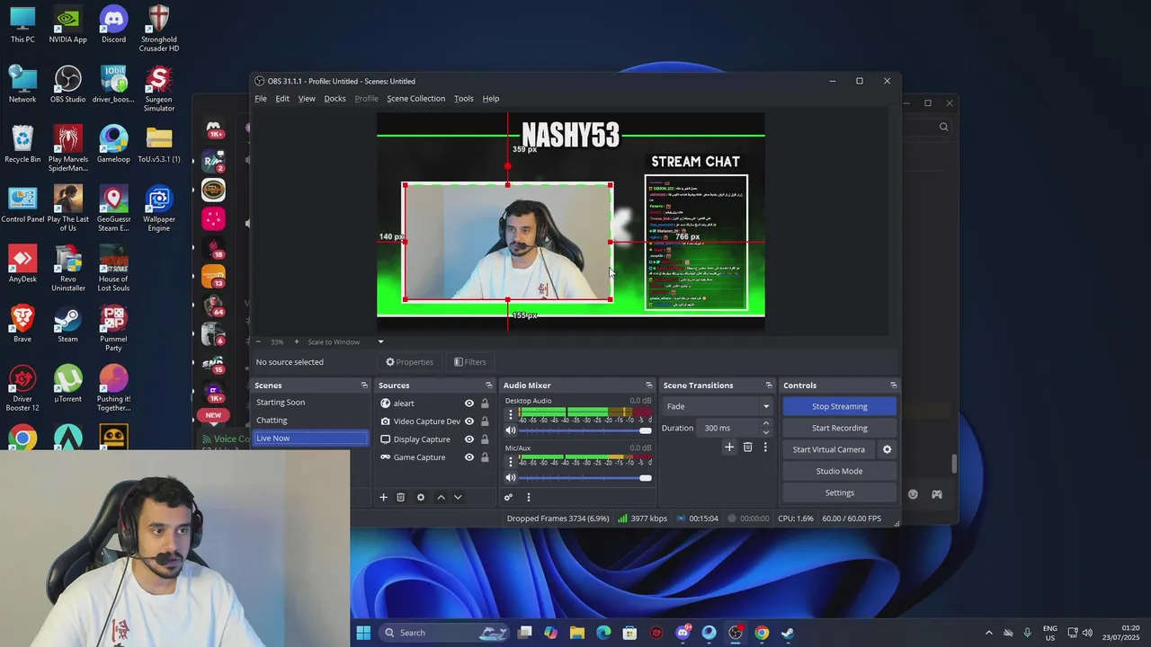Open Recycle Bin on the desktop

pos(22,146)
